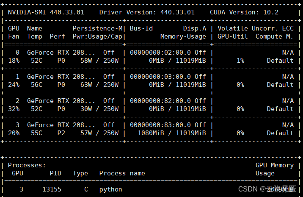Screen dimensions: 303x197
Task: Click bus id 00000000:83:00.0
Action: [x=160, y=125]
